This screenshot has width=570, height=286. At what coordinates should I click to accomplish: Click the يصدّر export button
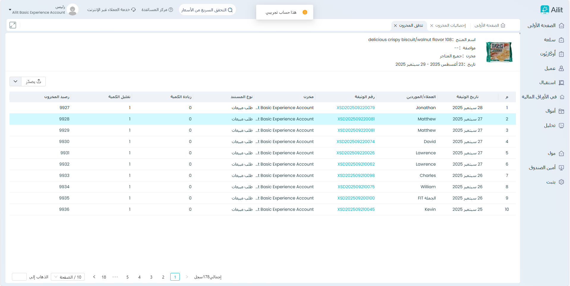33,81
